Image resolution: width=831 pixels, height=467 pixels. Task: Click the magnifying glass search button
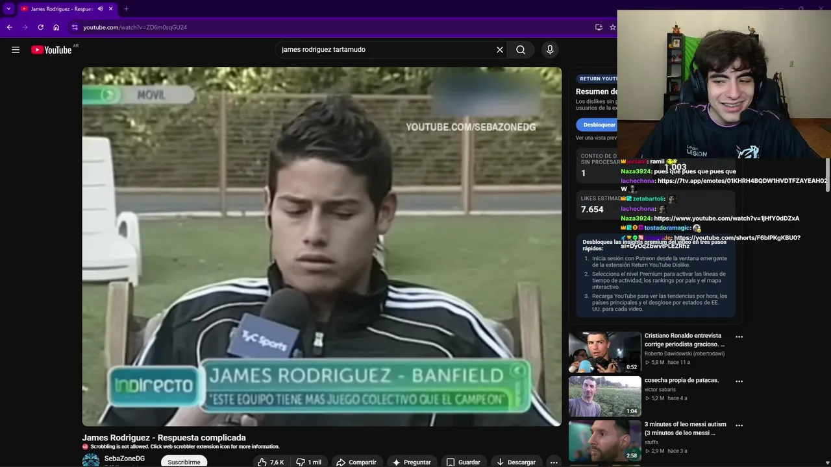pos(521,50)
